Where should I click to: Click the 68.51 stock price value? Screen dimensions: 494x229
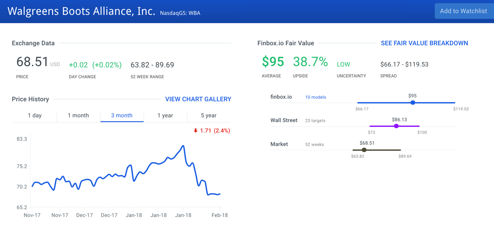tap(33, 62)
